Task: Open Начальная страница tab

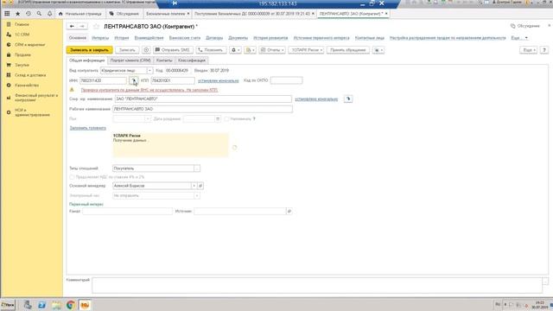Action: [x=80, y=14]
